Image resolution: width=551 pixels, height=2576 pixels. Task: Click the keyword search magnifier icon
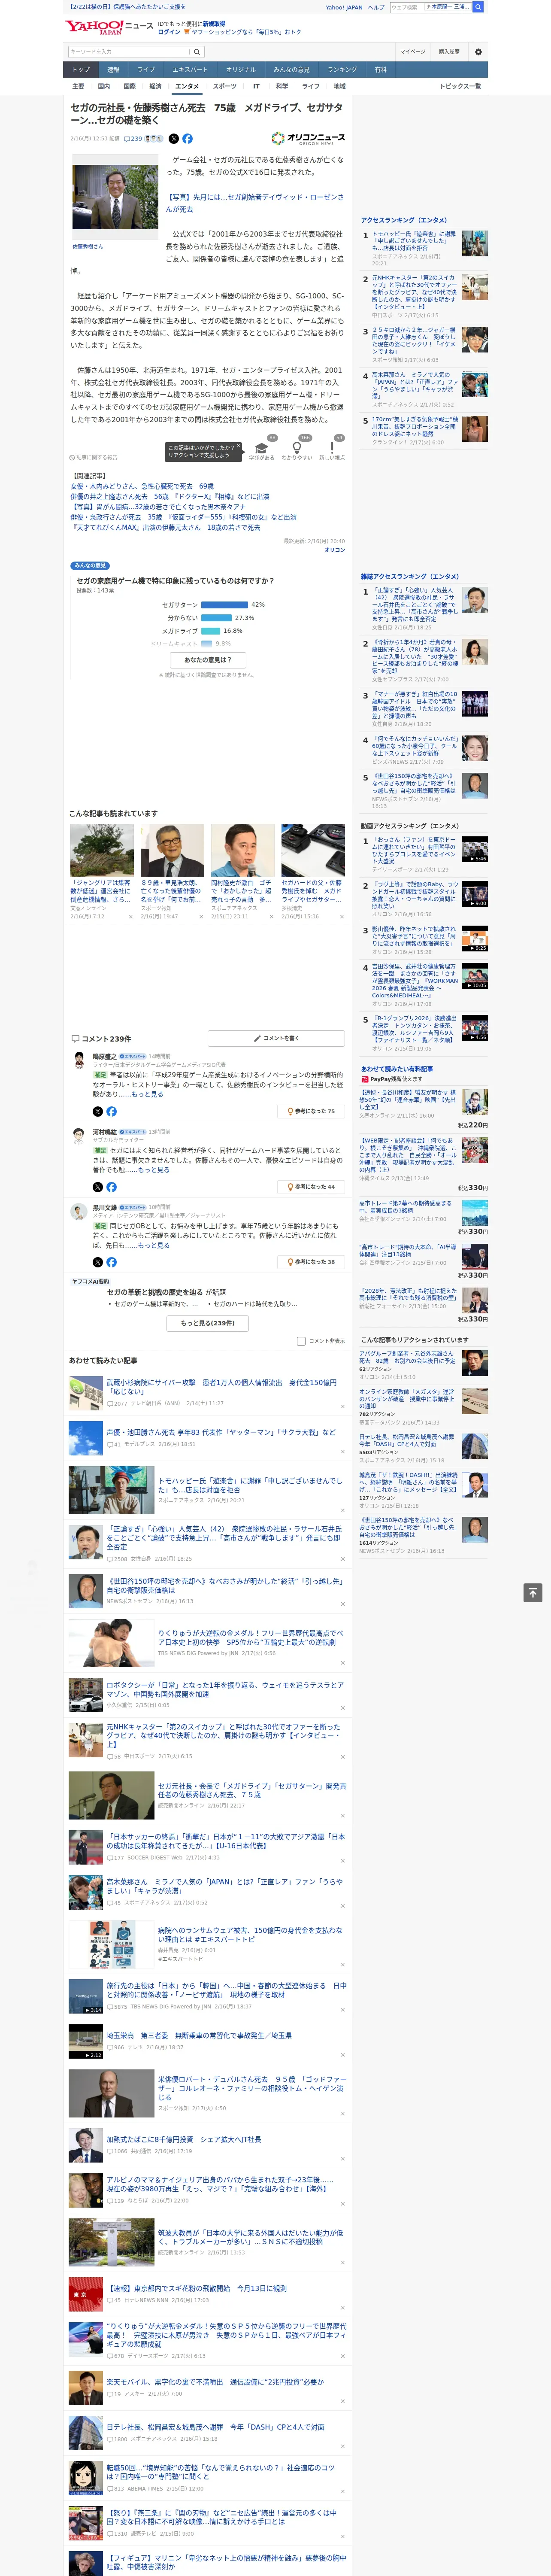click(197, 52)
